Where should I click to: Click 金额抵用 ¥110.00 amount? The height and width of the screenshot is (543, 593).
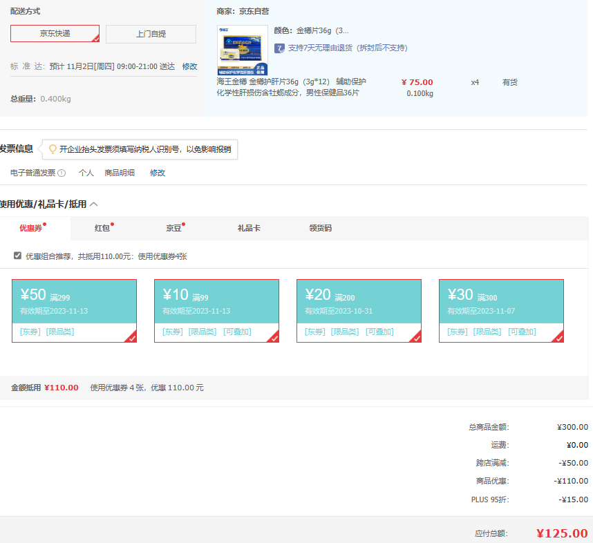(x=62, y=388)
